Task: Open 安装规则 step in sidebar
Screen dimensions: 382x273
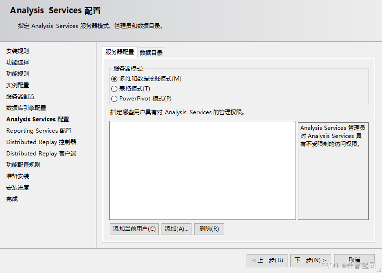Action: point(18,51)
